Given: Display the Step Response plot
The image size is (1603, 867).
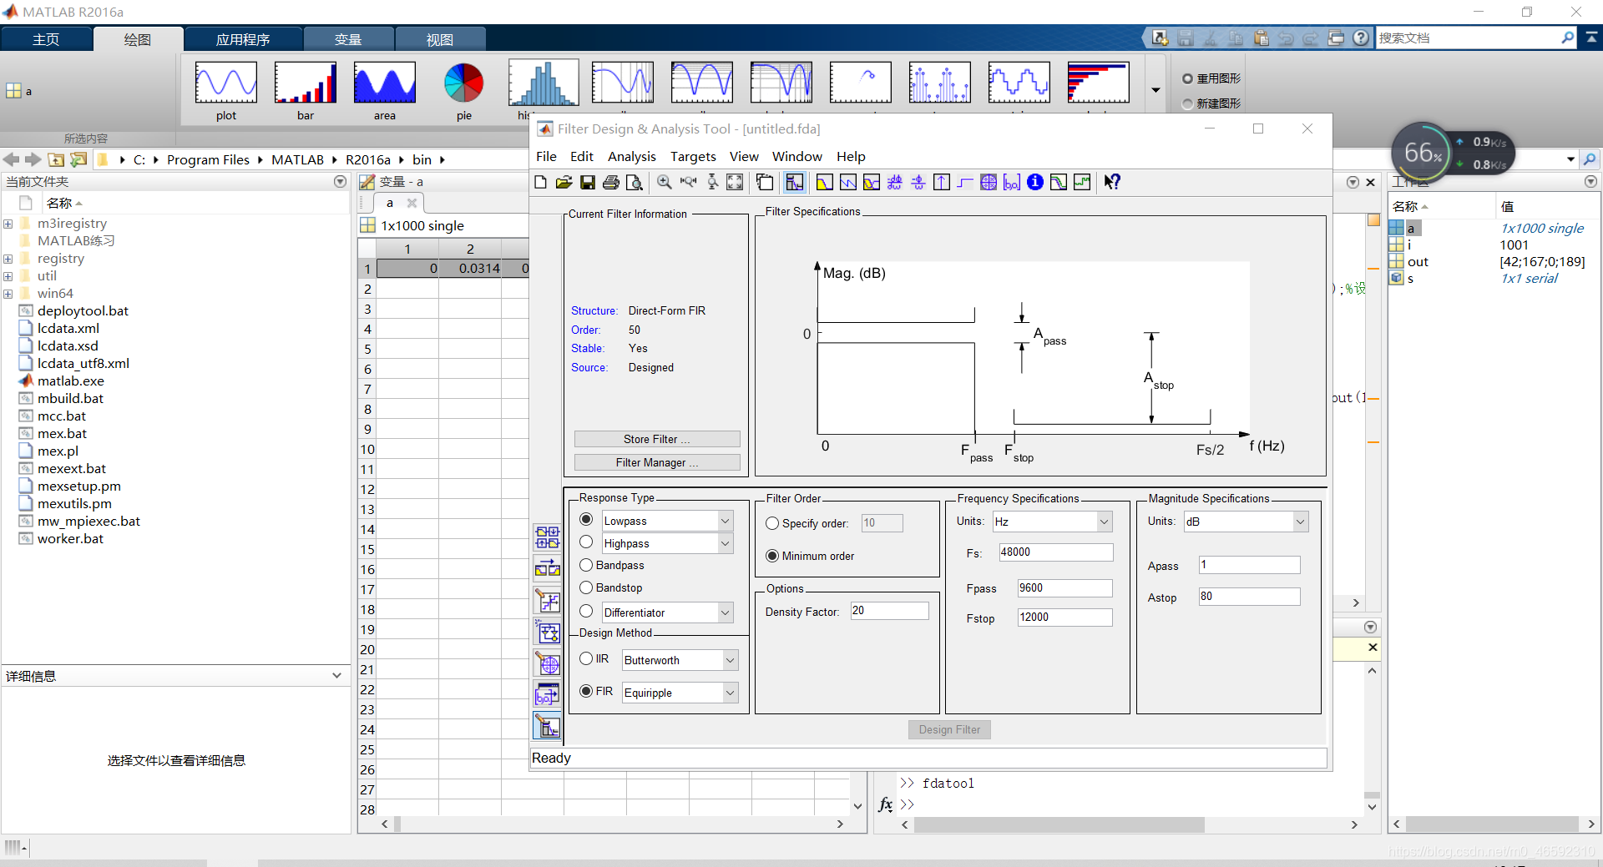Looking at the screenshot, I should pos(965,182).
